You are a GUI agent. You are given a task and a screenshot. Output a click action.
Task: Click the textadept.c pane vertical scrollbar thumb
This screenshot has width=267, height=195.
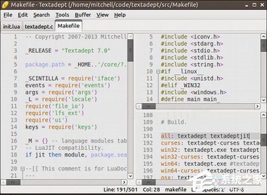pos(263,45)
